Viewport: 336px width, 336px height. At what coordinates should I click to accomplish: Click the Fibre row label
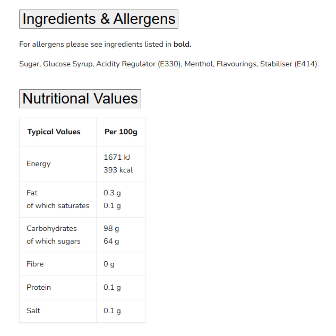35,264
